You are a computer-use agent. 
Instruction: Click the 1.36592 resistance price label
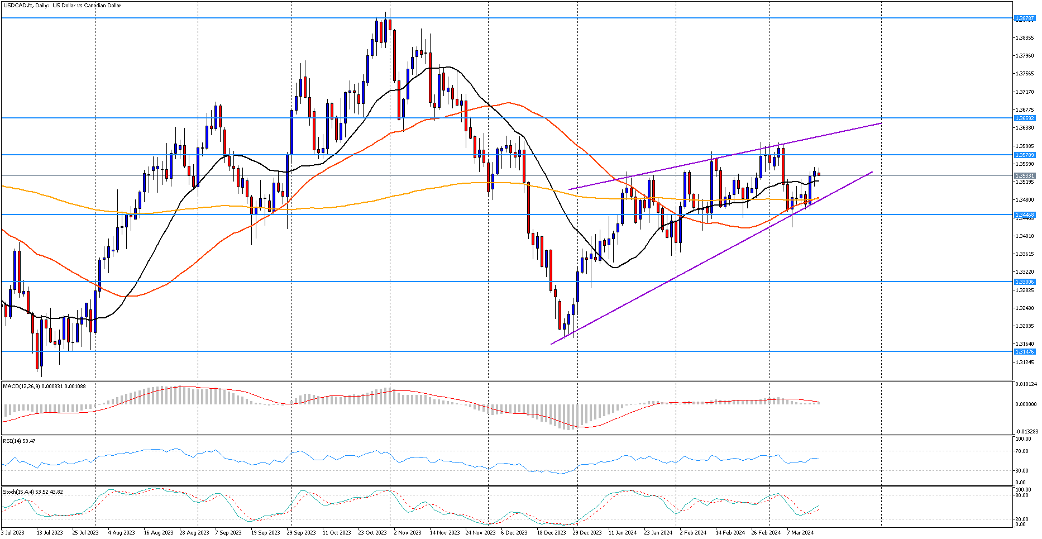[x=1025, y=118]
